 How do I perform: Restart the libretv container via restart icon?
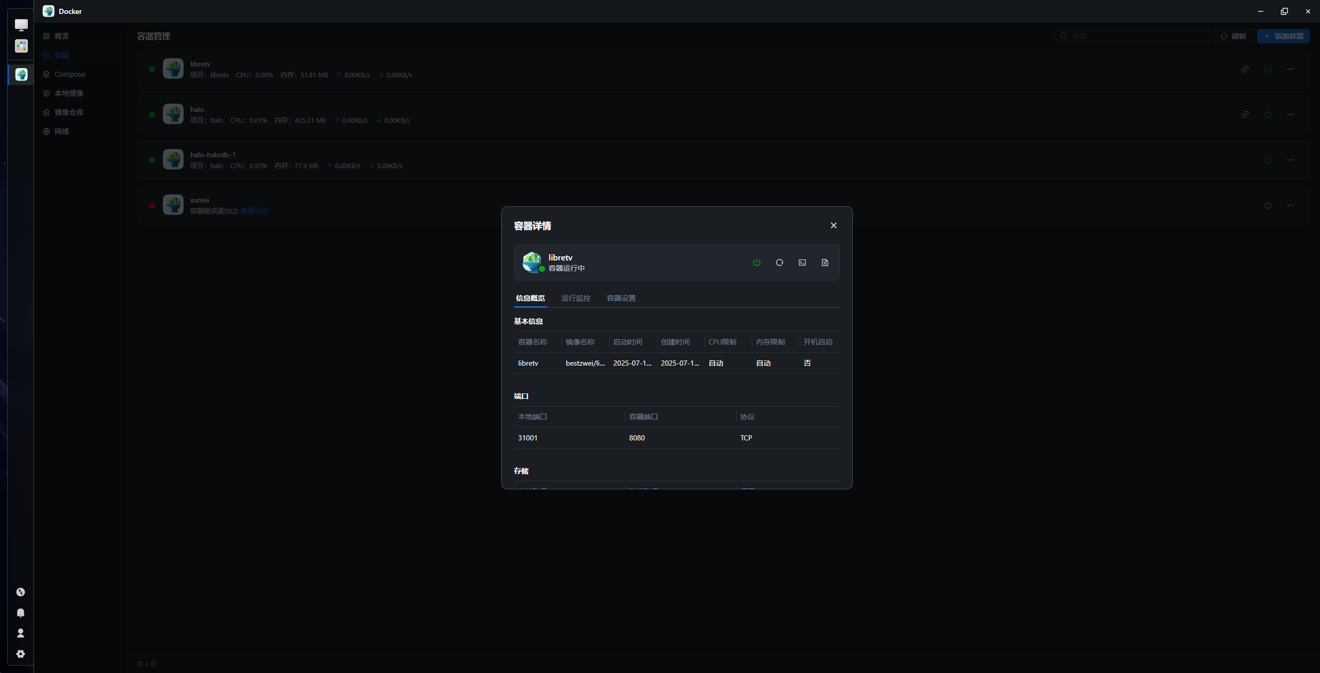(x=779, y=262)
